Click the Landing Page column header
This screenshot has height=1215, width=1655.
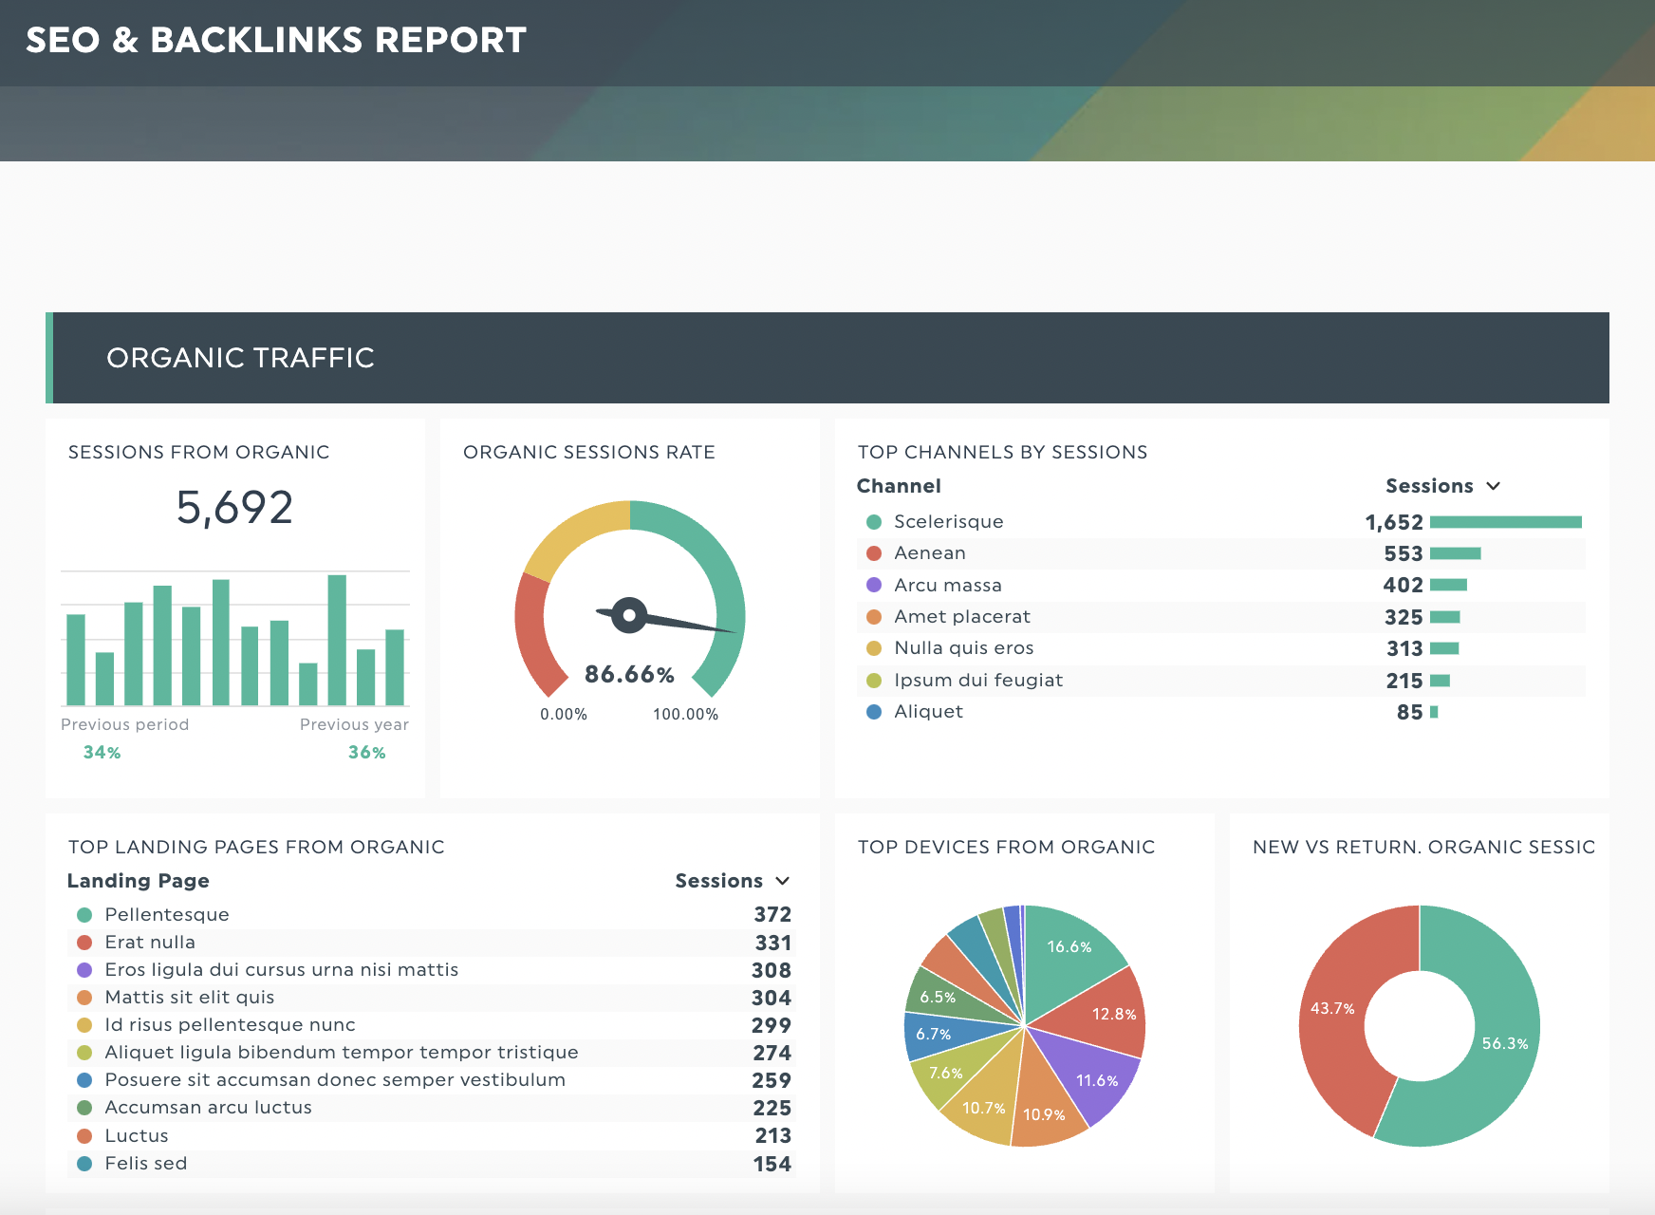139,881
